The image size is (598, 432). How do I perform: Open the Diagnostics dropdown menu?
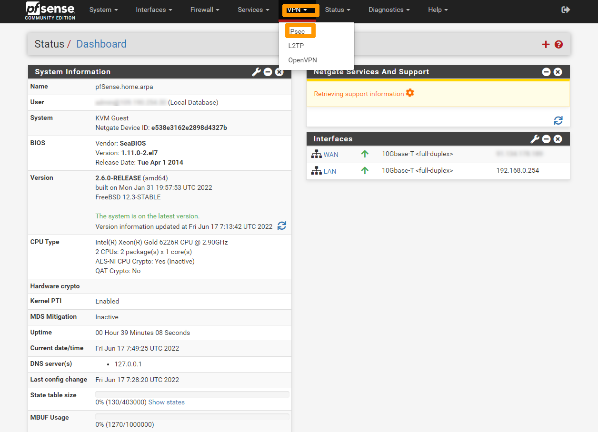pyautogui.click(x=389, y=10)
